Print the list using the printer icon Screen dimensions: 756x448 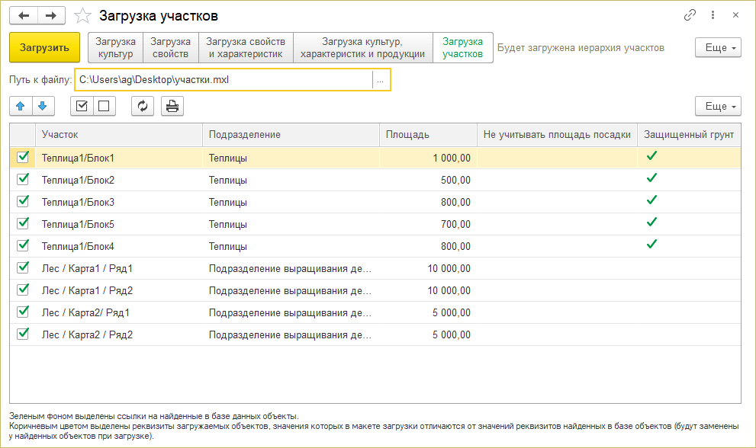[x=172, y=107]
